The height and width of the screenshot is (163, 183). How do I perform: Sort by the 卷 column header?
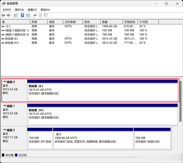(x=15, y=22)
